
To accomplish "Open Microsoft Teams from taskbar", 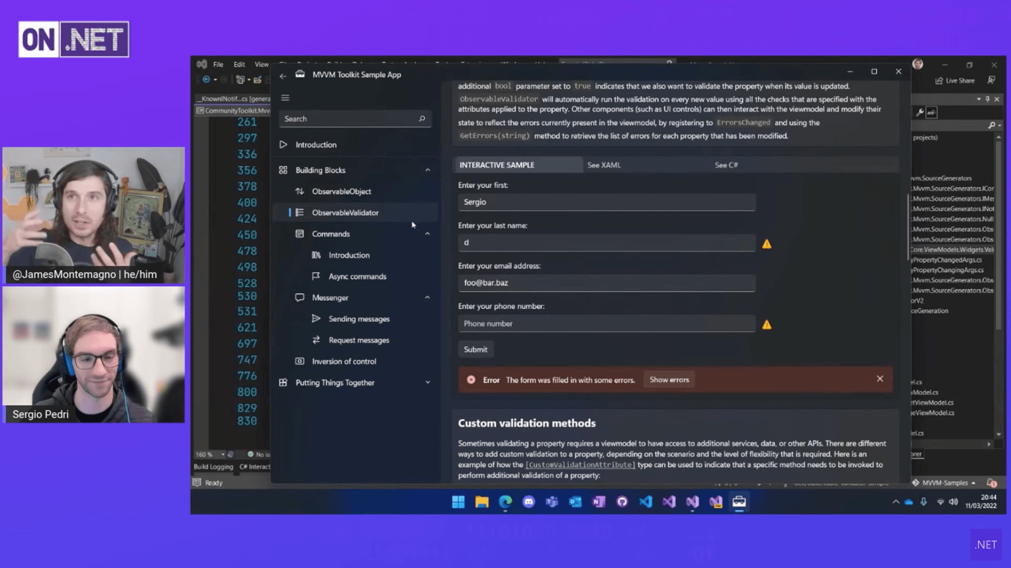I will (552, 502).
